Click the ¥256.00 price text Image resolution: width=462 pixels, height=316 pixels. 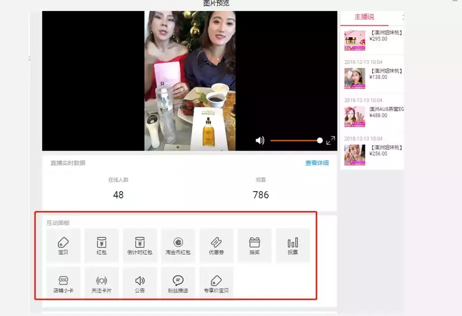[x=378, y=154]
